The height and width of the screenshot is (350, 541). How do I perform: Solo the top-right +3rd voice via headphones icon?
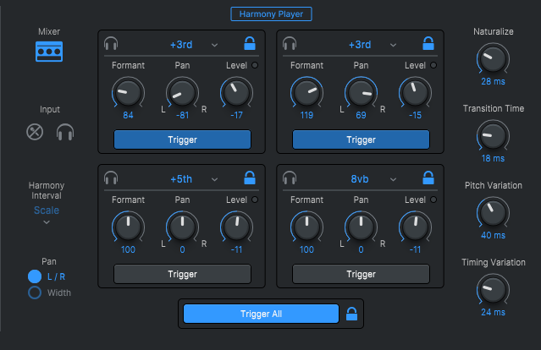click(290, 44)
